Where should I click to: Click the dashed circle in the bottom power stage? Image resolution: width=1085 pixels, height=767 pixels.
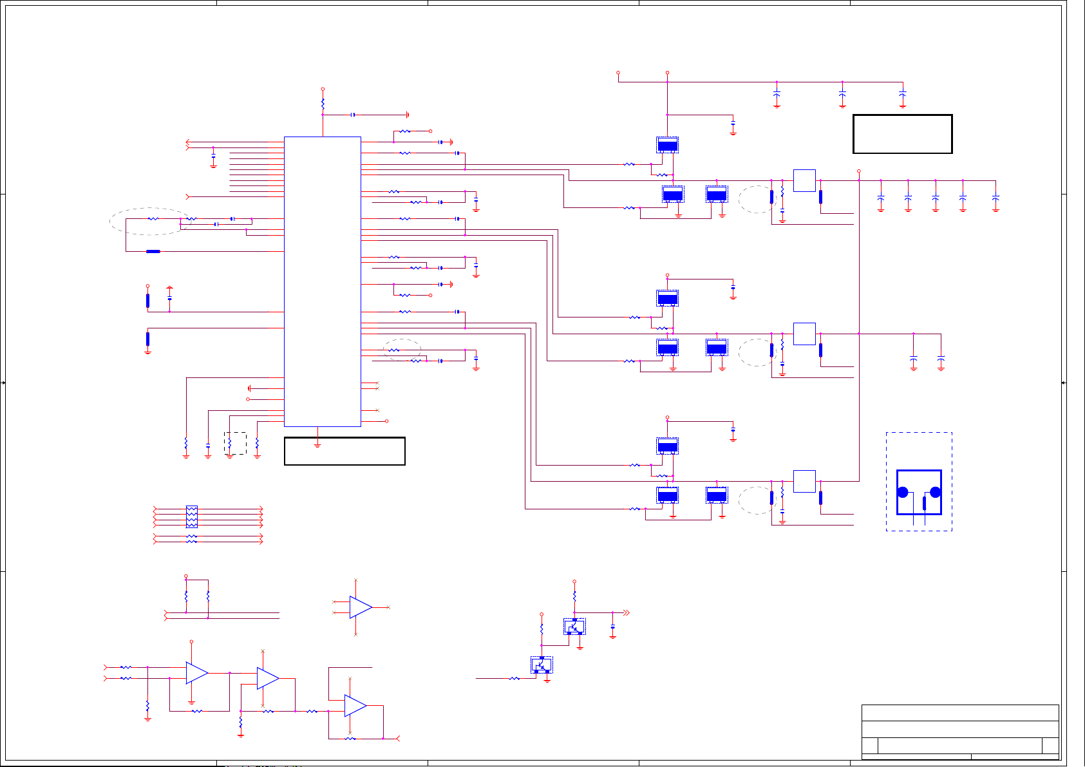click(x=756, y=500)
